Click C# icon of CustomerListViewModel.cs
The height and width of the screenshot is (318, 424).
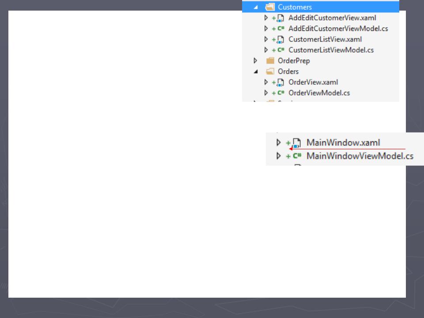click(281, 50)
